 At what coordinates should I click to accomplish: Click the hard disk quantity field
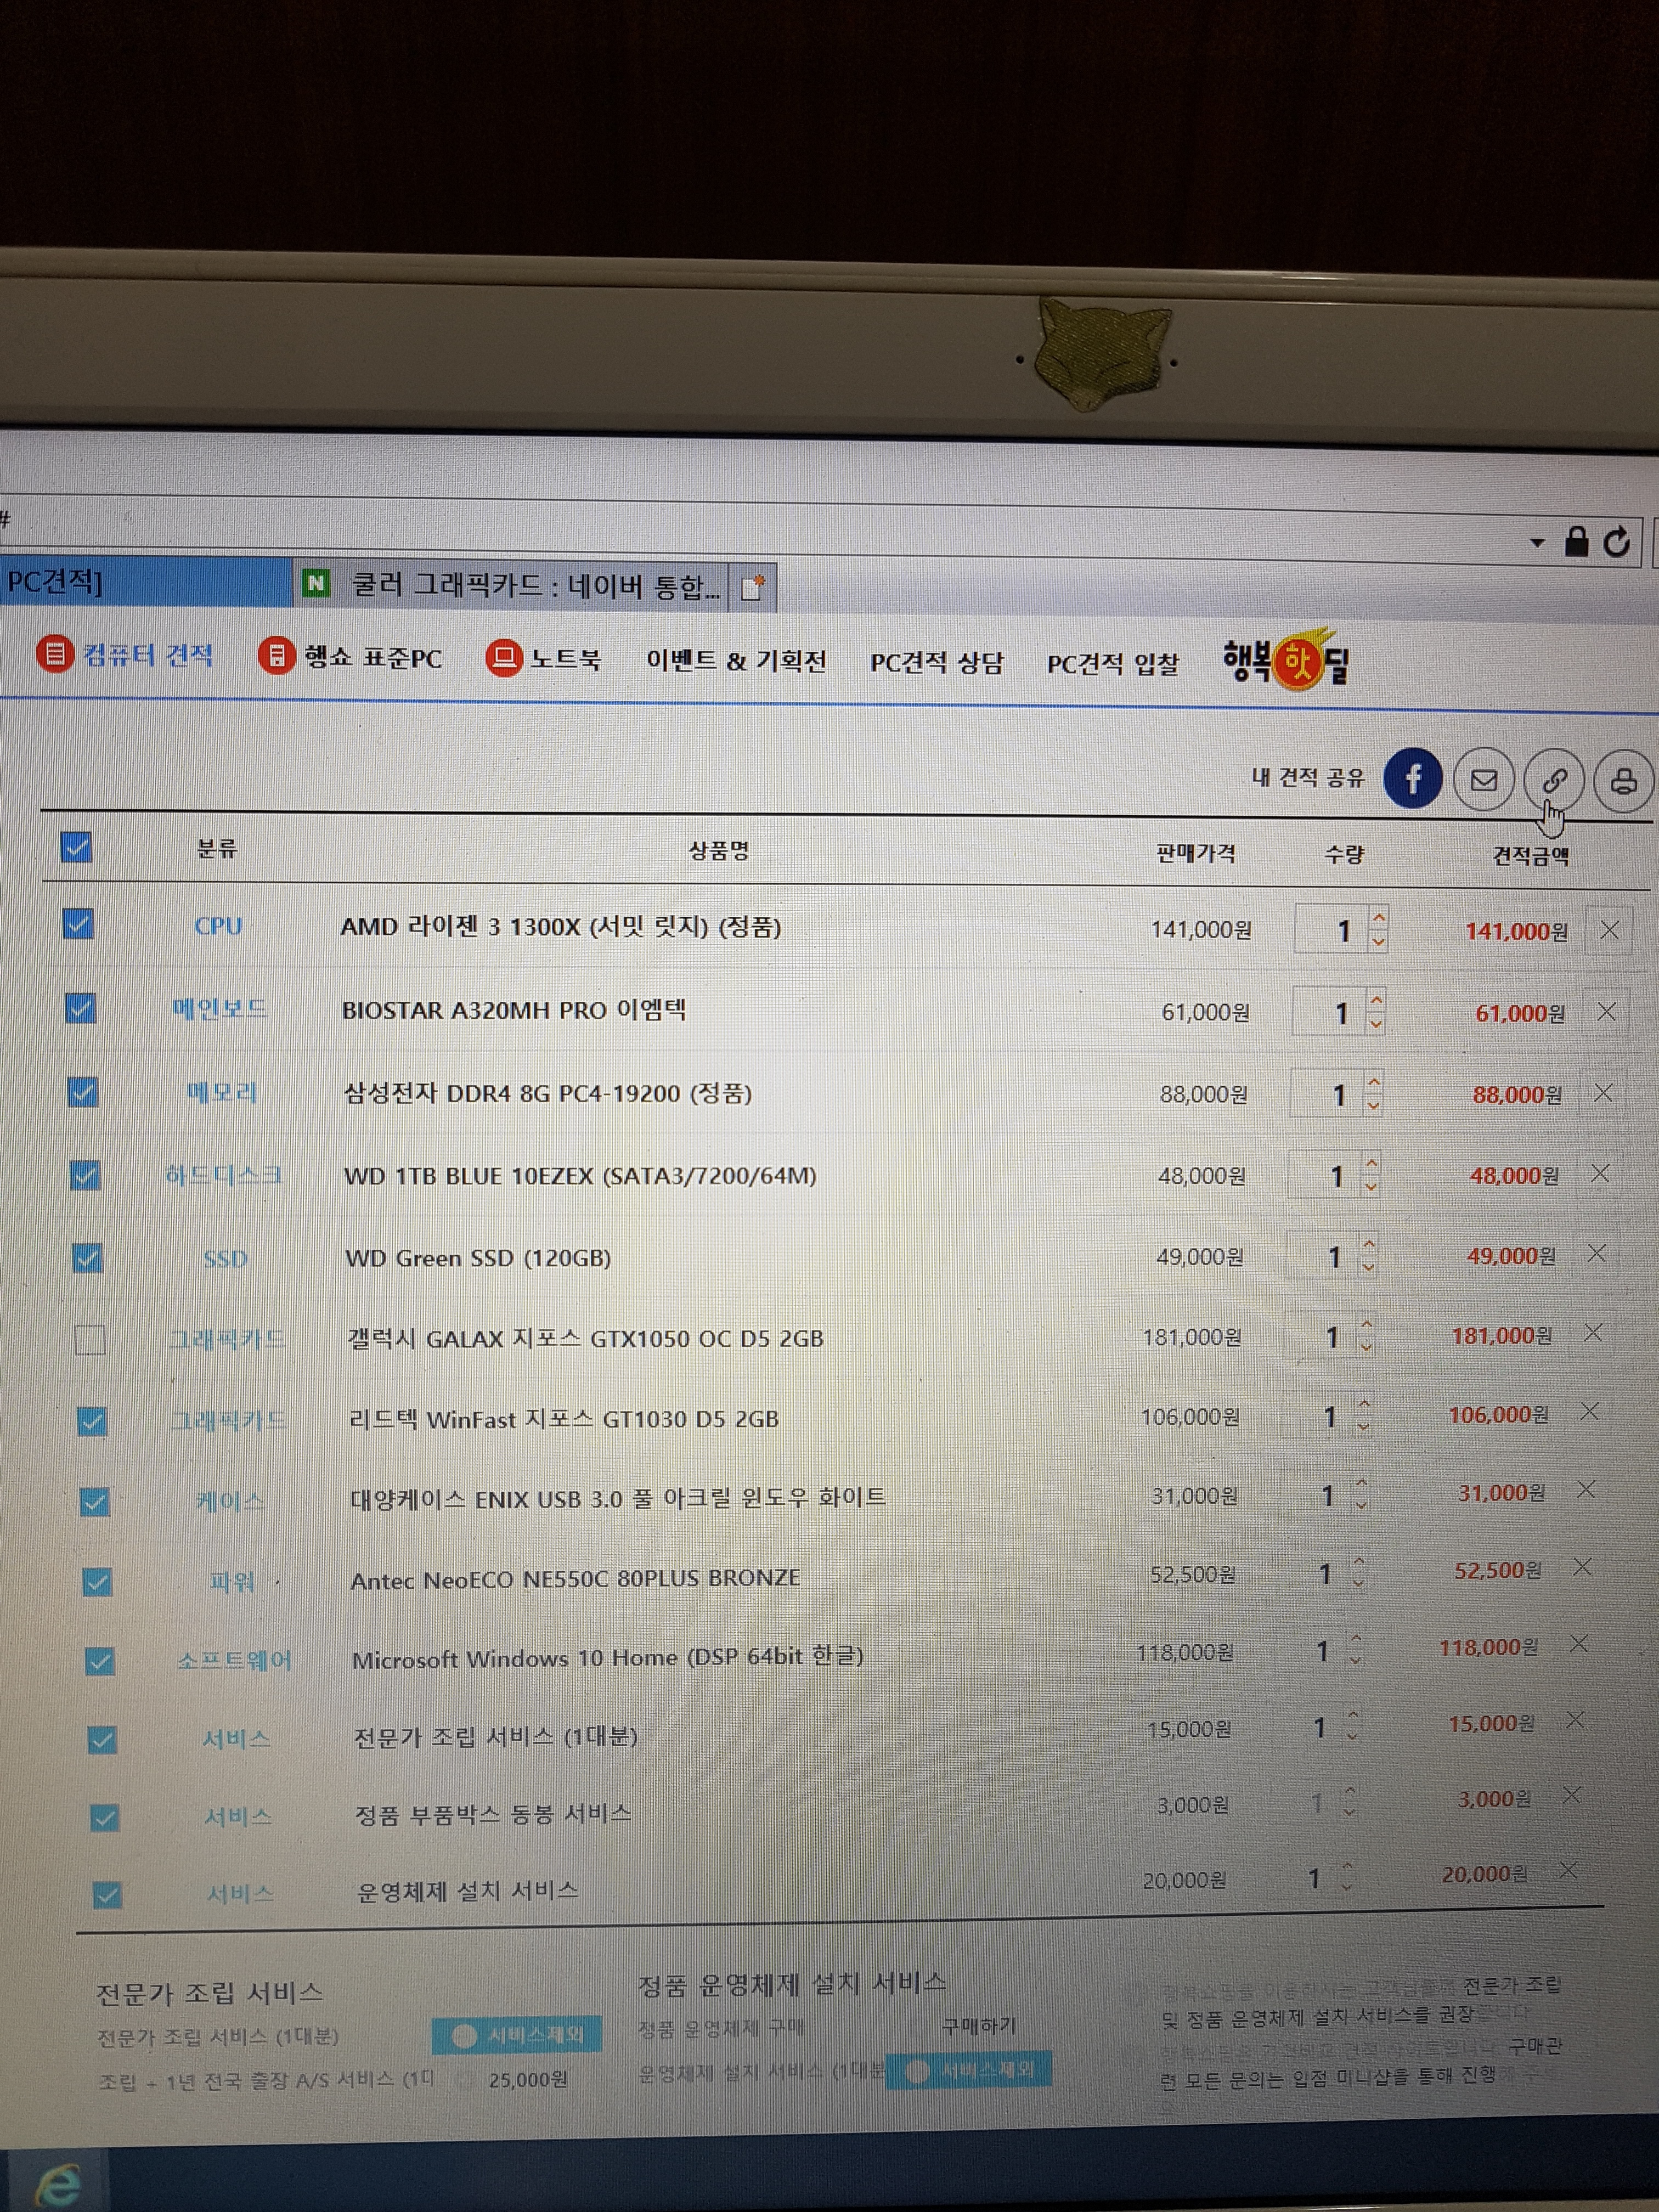1329,1176
